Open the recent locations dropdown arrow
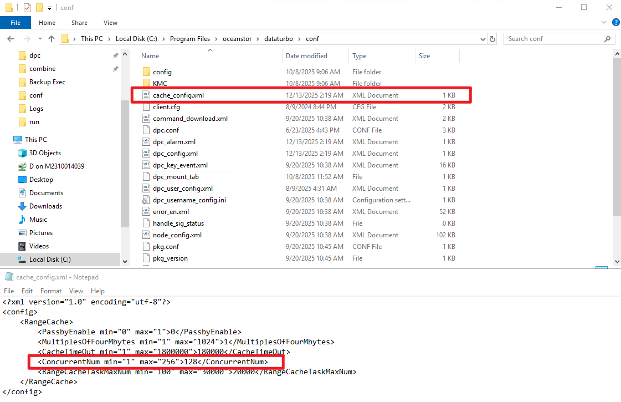The width and height of the screenshot is (621, 402). click(39, 39)
